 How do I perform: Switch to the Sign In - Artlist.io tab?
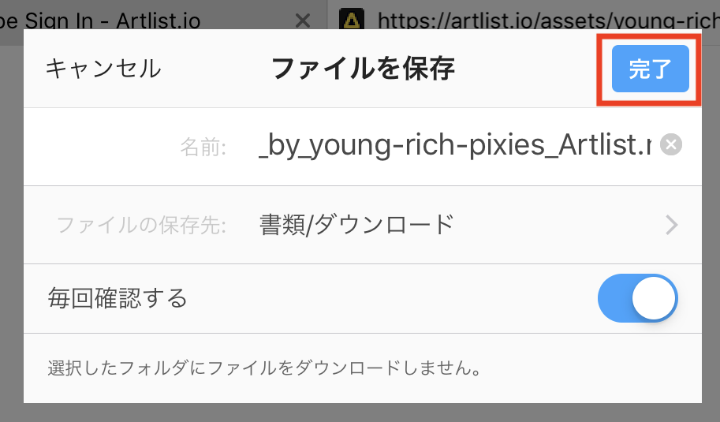pos(142,21)
